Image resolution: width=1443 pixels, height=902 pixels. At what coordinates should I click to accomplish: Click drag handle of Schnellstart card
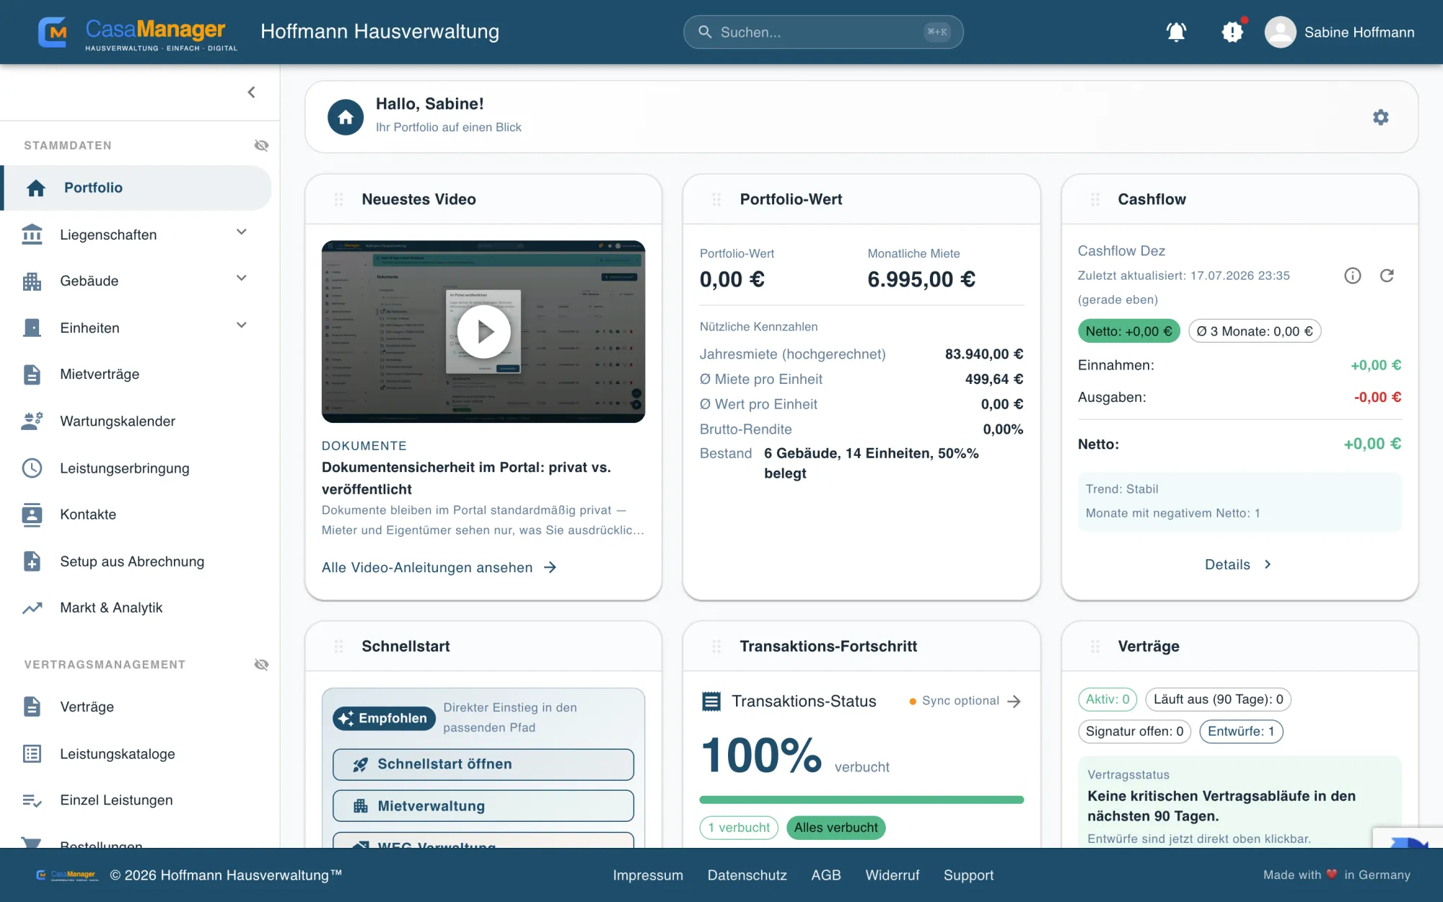338,647
